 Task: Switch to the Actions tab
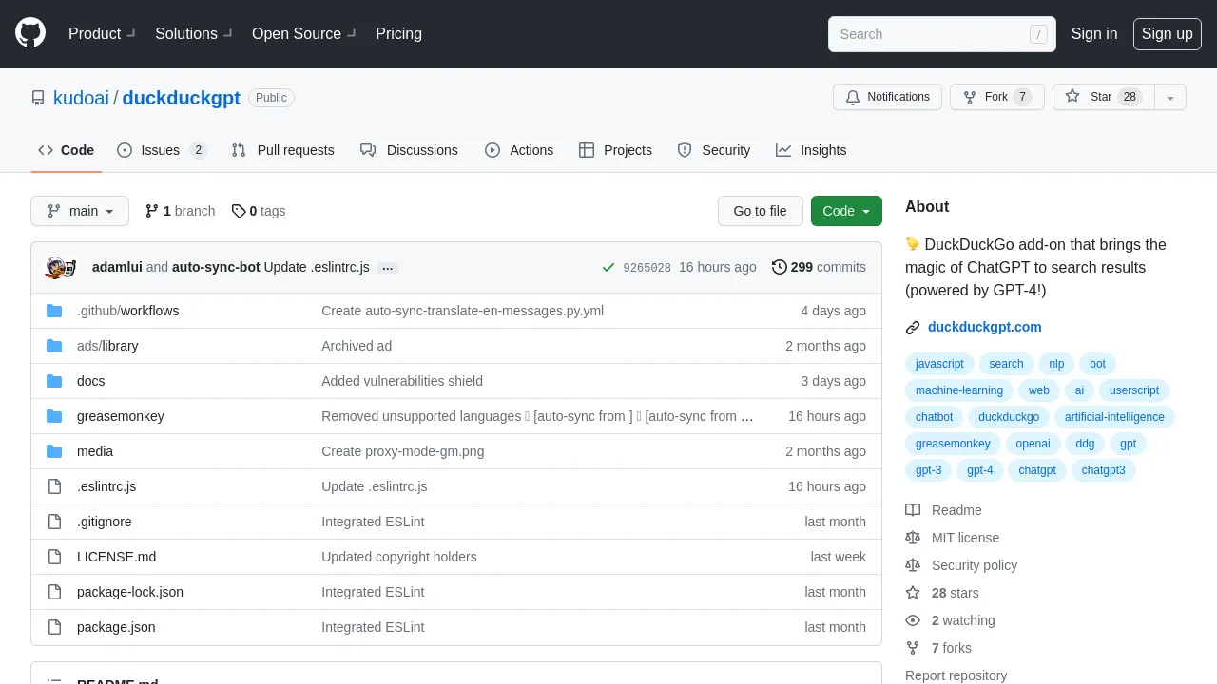pos(519,150)
